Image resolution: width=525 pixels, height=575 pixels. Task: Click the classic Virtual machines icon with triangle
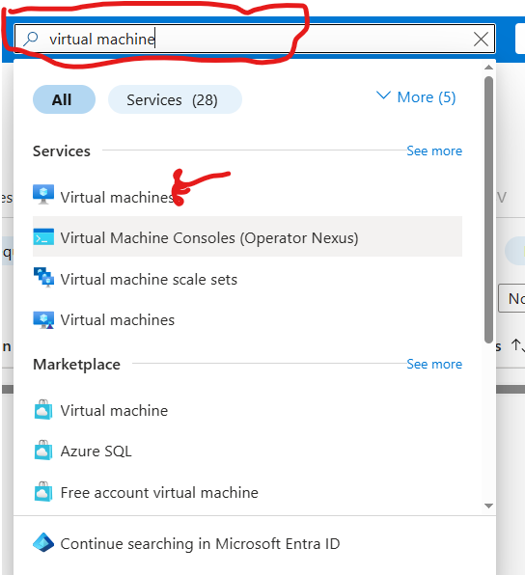coord(43,320)
